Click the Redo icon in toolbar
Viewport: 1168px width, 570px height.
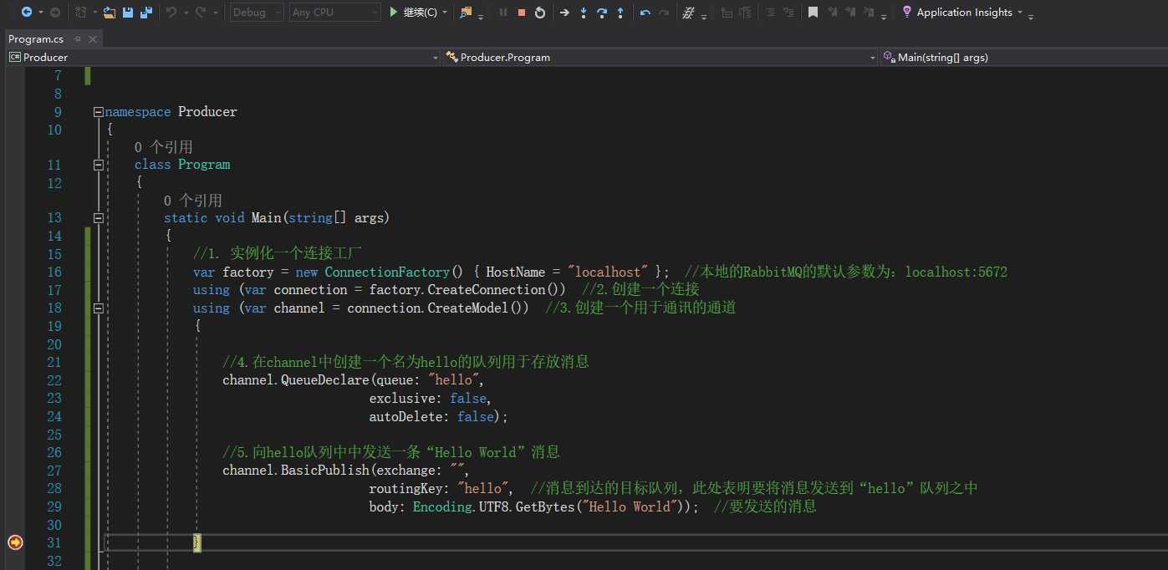click(200, 12)
